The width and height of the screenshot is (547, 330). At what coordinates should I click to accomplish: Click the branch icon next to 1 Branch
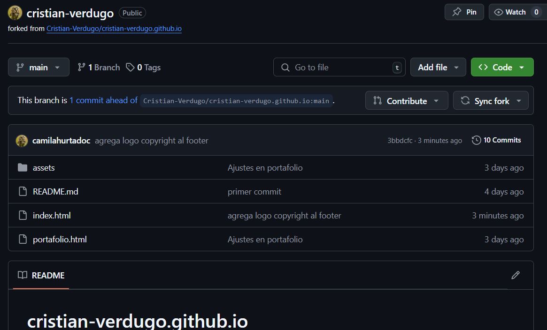[x=81, y=67]
